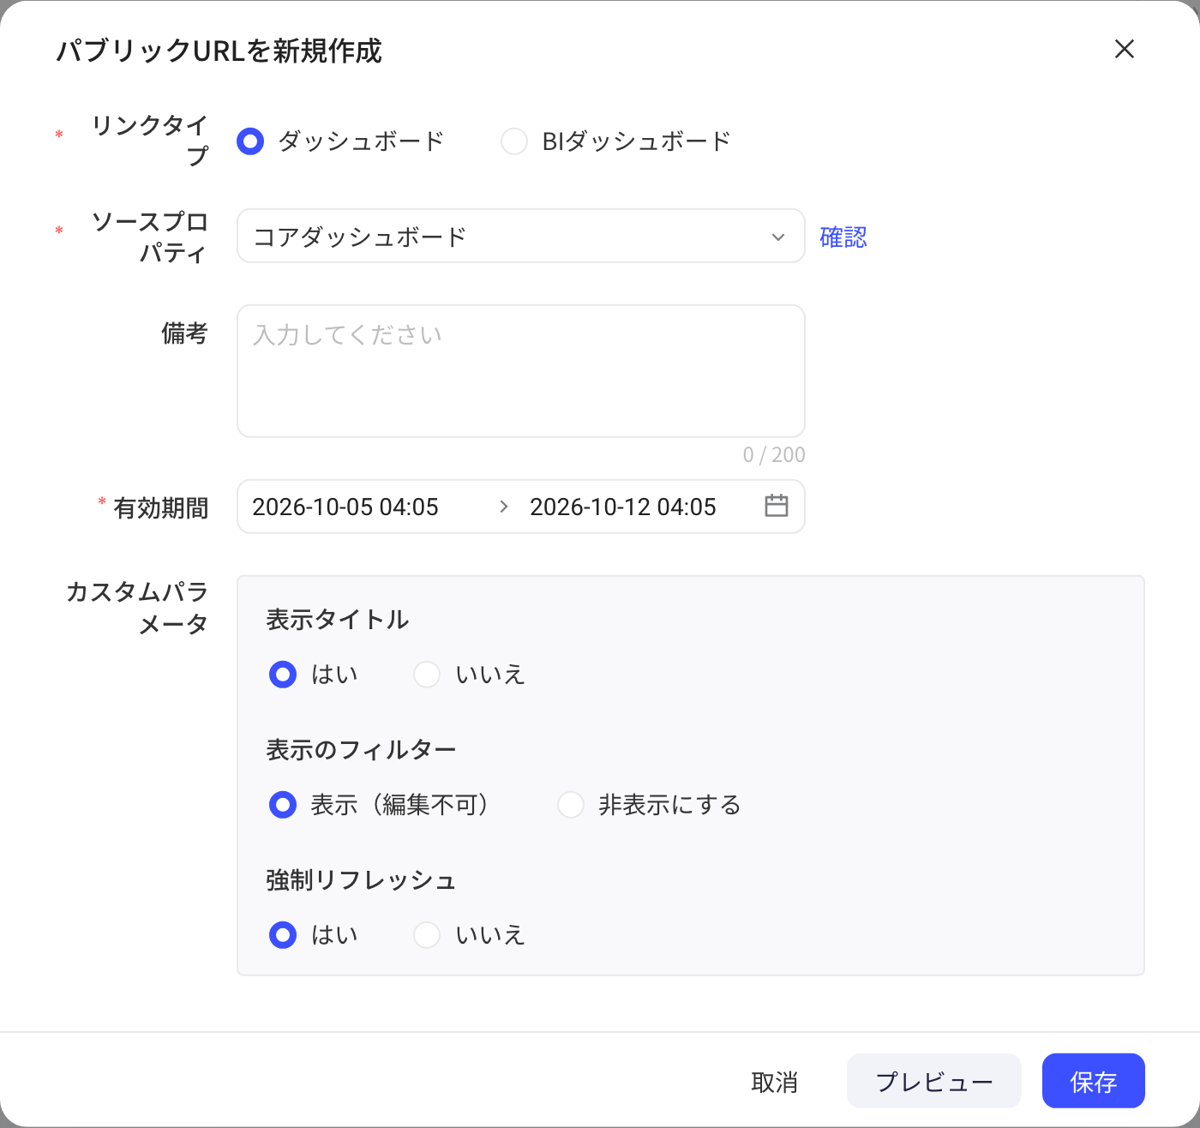Screen dimensions: 1200x1128
Task: Choose はい under 強制リフレッシュ
Action: pyautogui.click(x=283, y=935)
